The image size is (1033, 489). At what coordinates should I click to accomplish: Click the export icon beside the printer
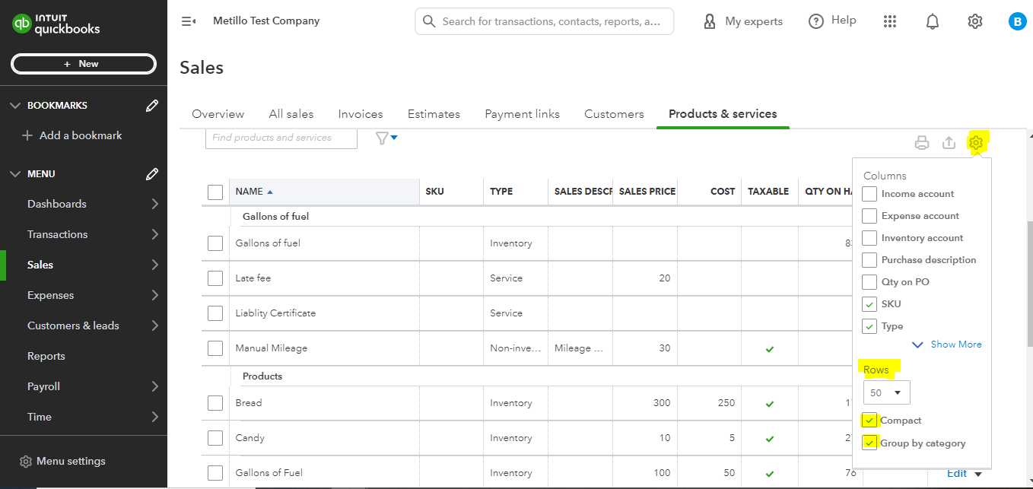[x=949, y=142]
